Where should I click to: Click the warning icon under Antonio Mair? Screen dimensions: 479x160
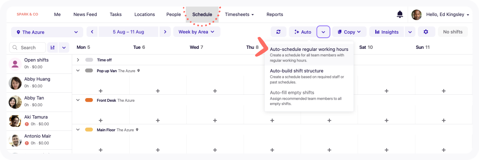pyautogui.click(x=27, y=143)
